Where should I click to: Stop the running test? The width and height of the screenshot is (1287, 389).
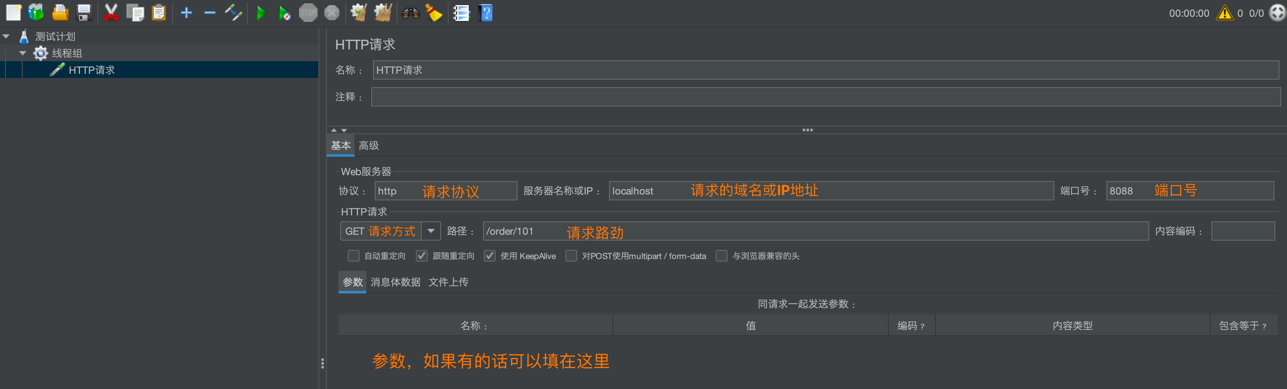coord(308,13)
